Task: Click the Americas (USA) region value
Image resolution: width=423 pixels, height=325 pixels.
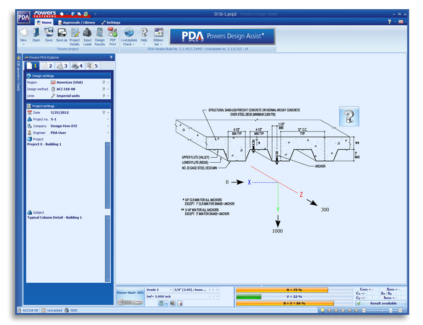Action: click(x=69, y=82)
